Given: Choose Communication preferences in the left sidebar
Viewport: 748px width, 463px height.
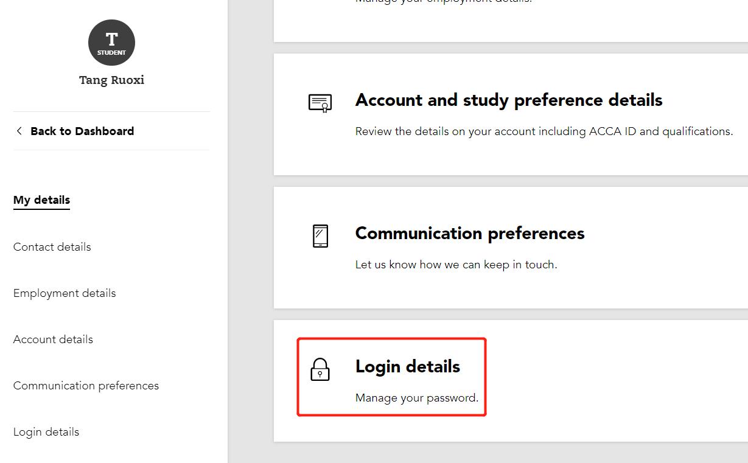Looking at the screenshot, I should point(86,386).
